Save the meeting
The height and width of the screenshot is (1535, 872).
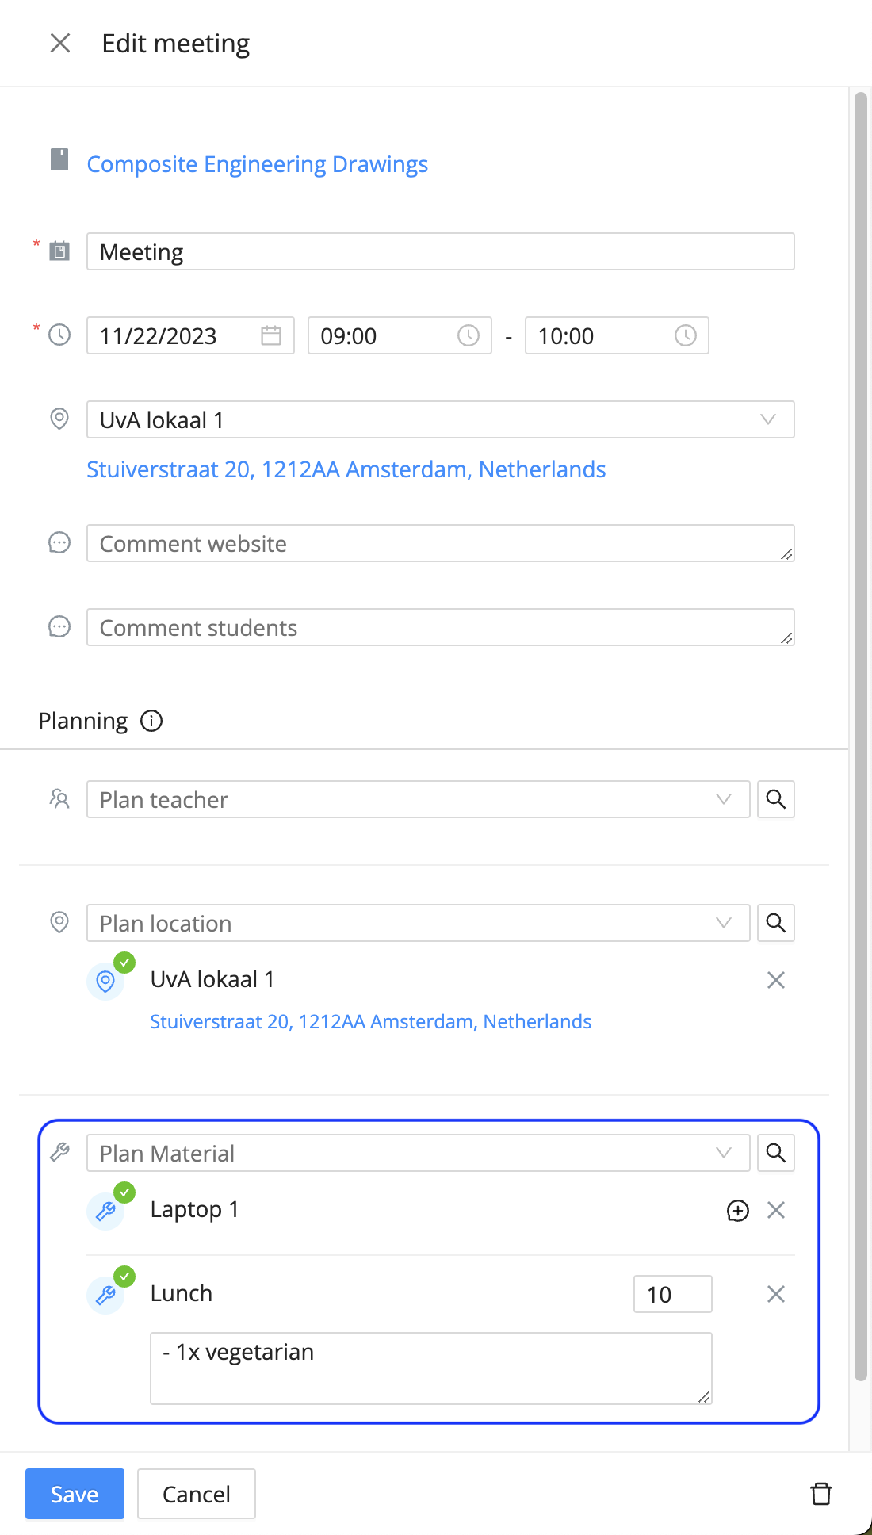tap(75, 1494)
